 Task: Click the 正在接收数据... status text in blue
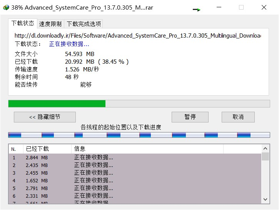69,44
